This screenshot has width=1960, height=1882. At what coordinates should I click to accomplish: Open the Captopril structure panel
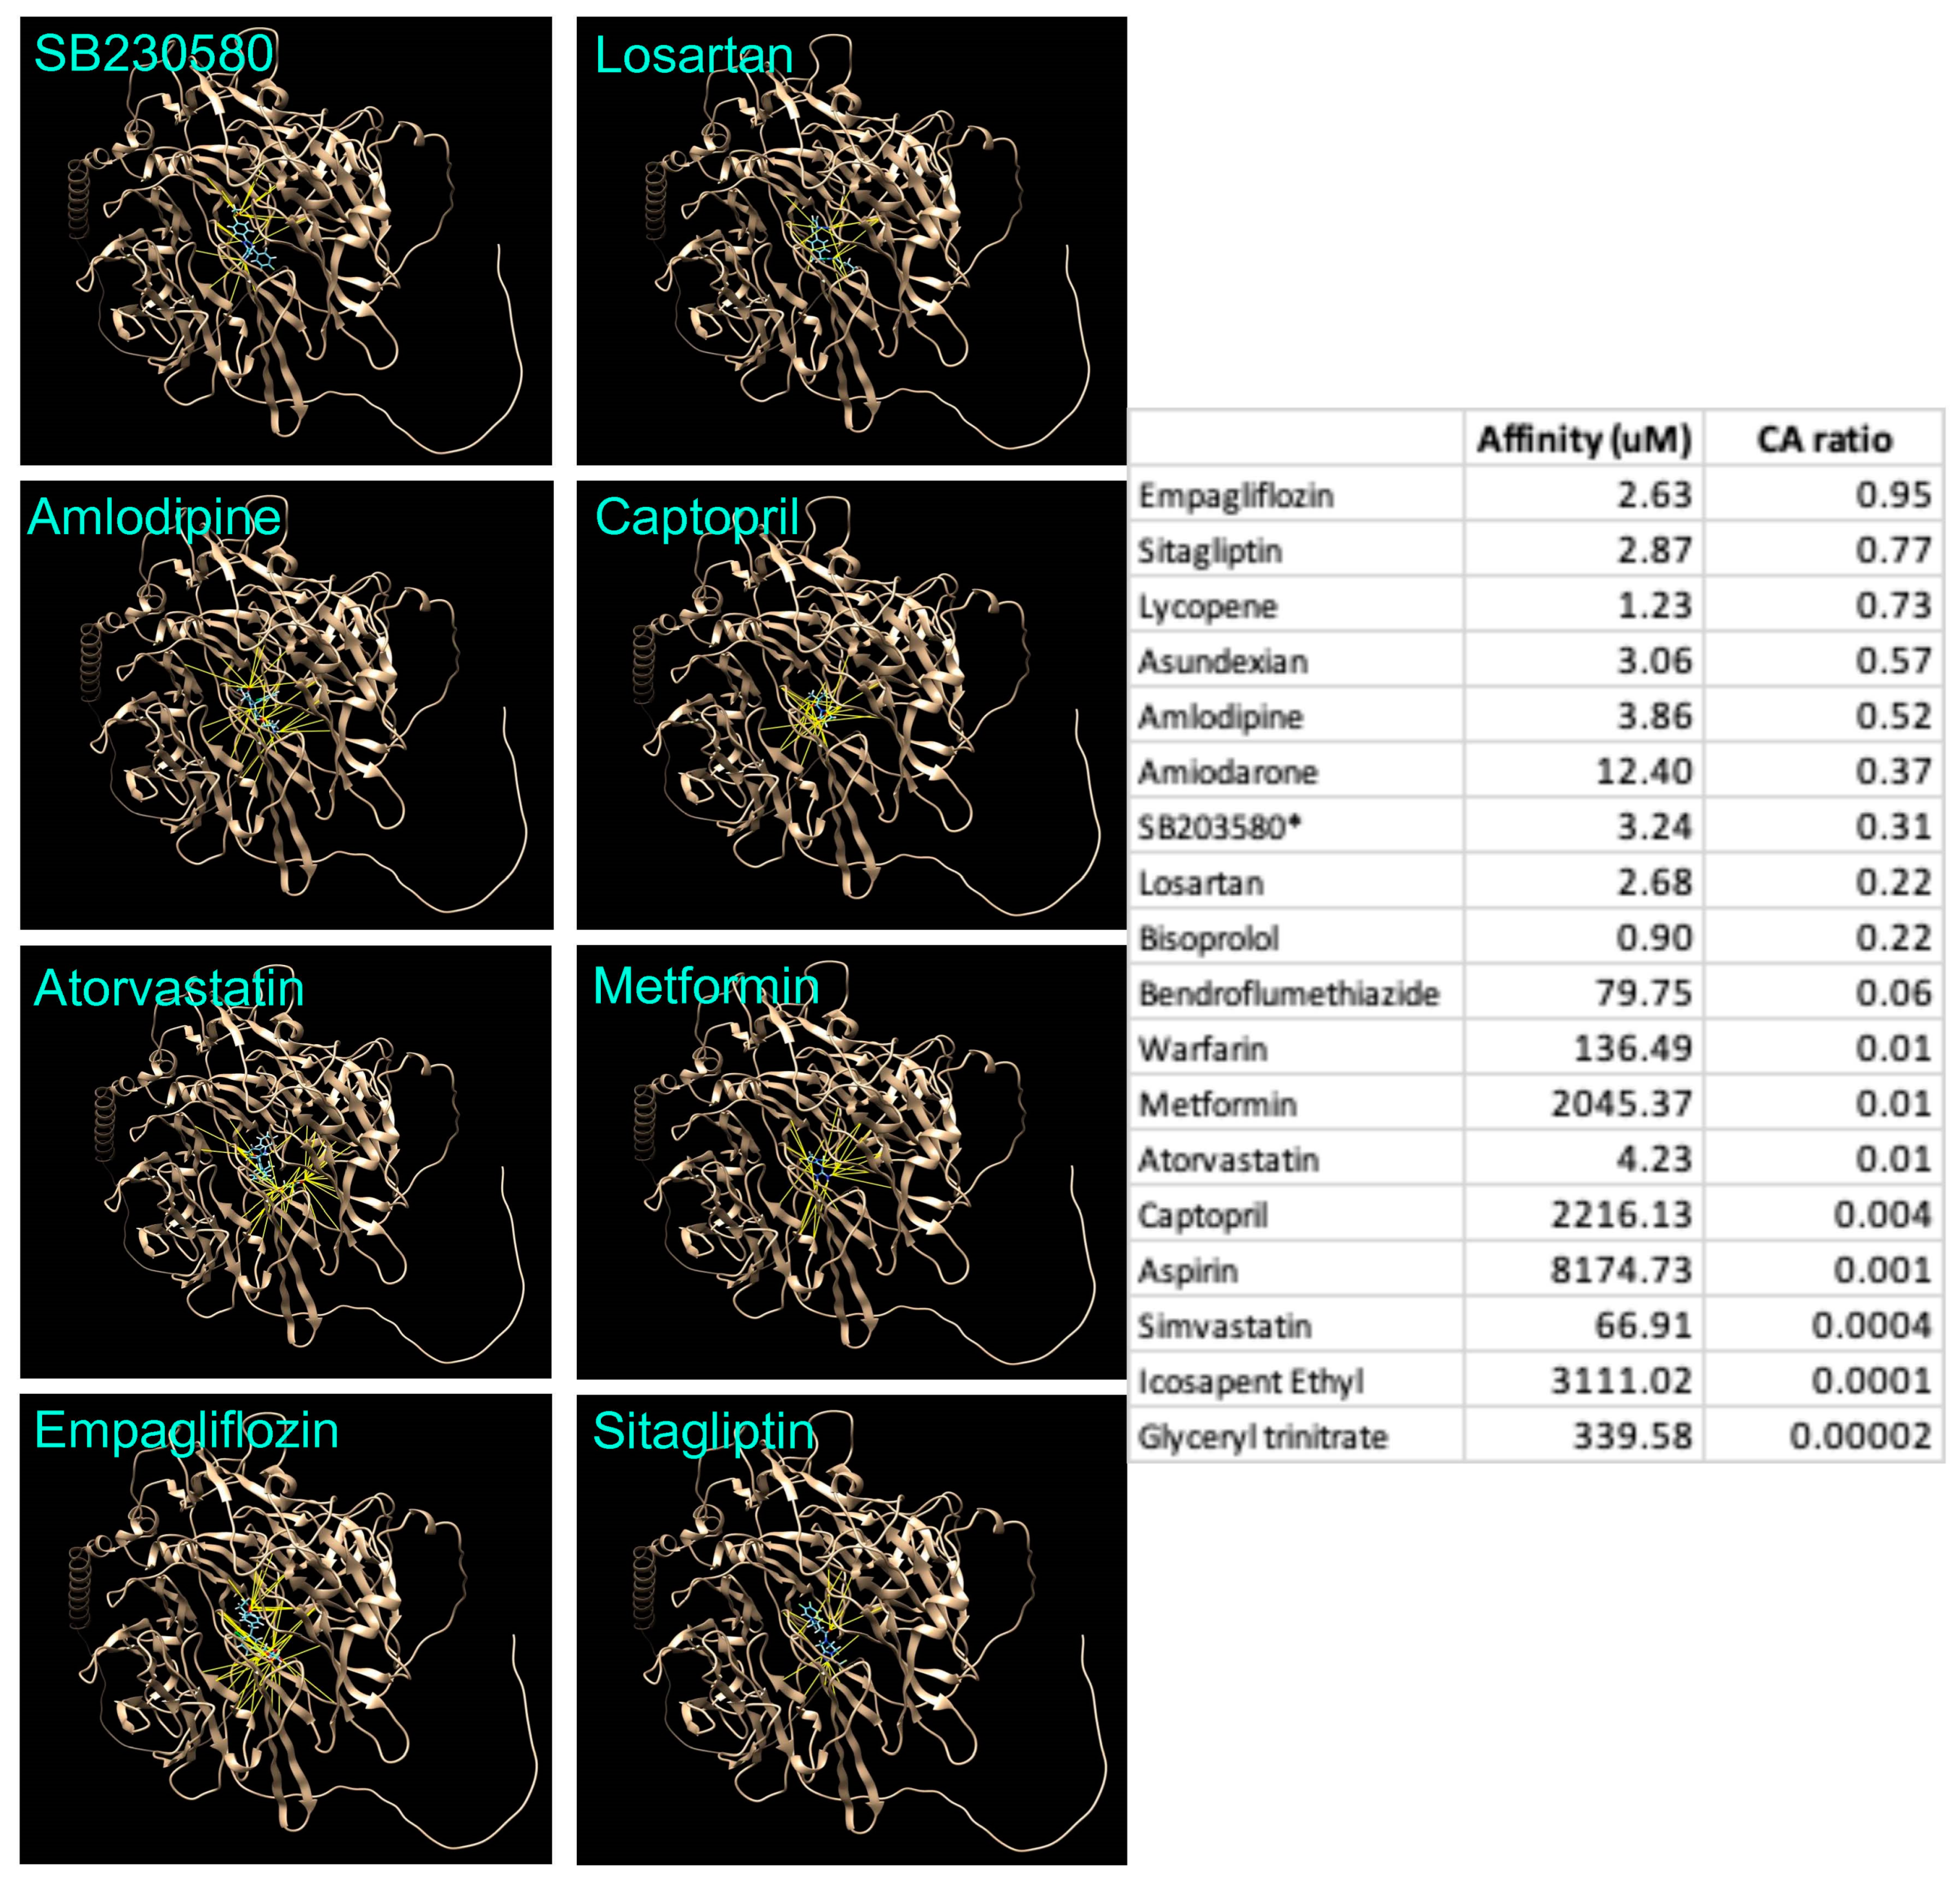pyautogui.click(x=851, y=705)
